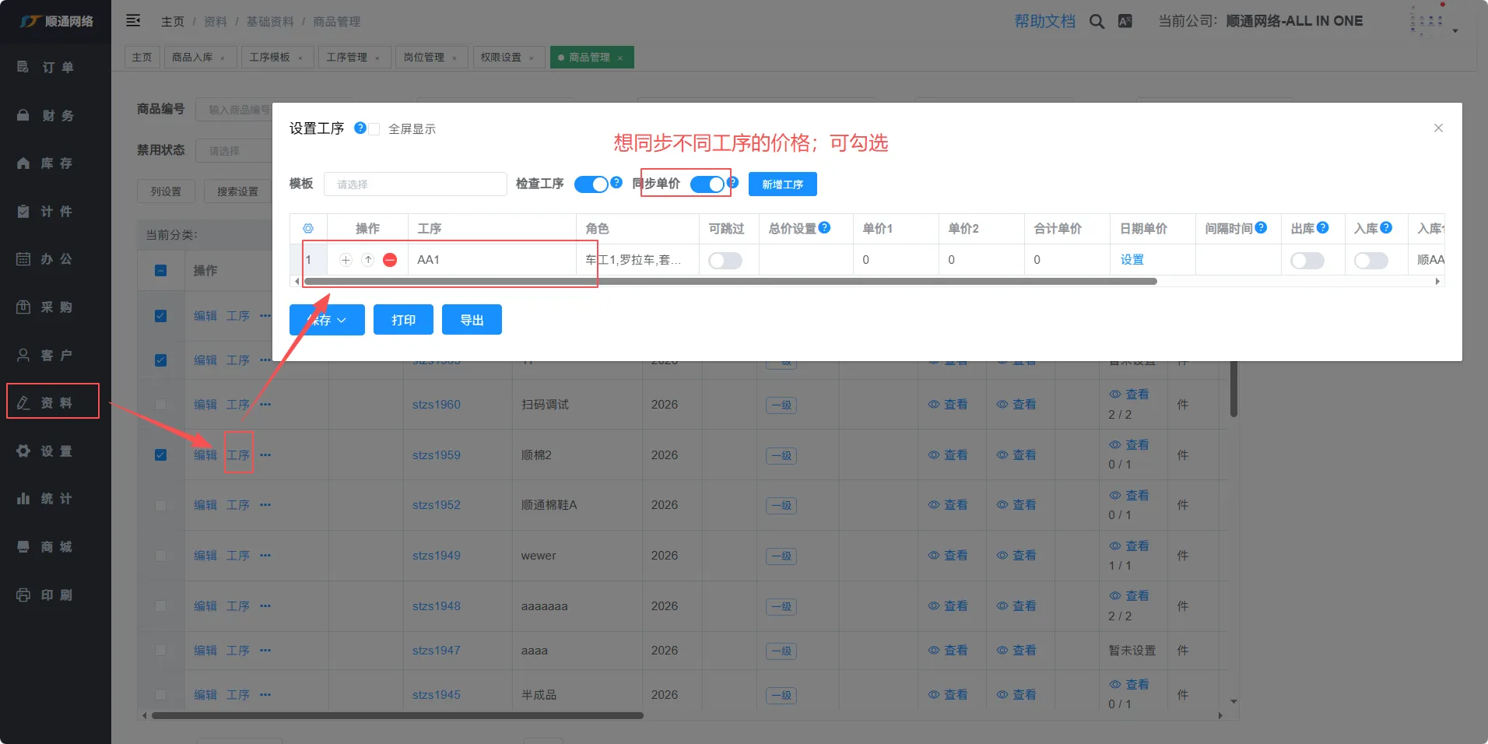Click the 新增工序 button
Screen dimensions: 1488x744
782,184
